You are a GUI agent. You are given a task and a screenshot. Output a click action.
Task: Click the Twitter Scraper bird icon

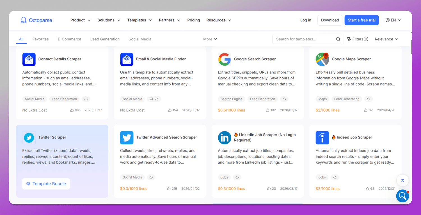coord(29,138)
